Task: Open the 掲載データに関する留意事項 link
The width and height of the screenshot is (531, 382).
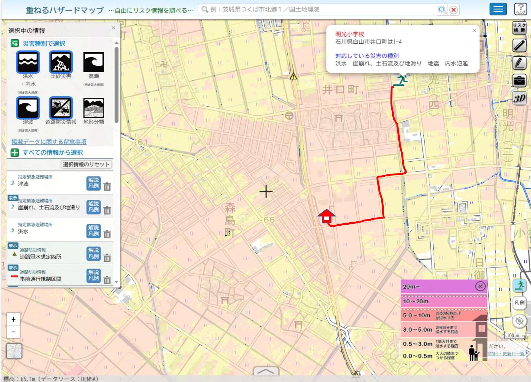Action: [49, 142]
